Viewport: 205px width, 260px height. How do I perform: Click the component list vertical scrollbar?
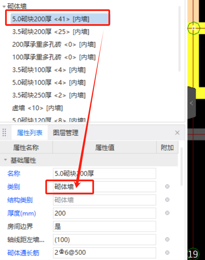179,39
